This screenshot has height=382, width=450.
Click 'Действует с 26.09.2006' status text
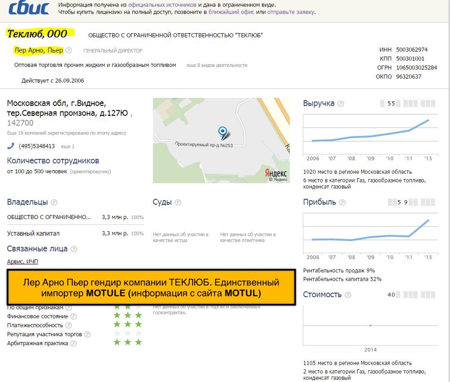click(53, 81)
